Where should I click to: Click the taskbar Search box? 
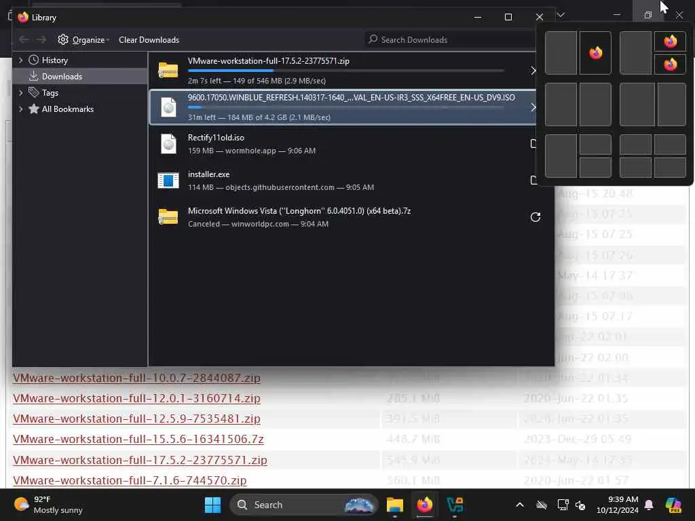click(x=304, y=505)
